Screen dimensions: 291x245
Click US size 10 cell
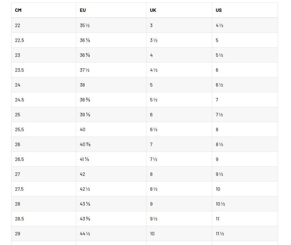218,189
